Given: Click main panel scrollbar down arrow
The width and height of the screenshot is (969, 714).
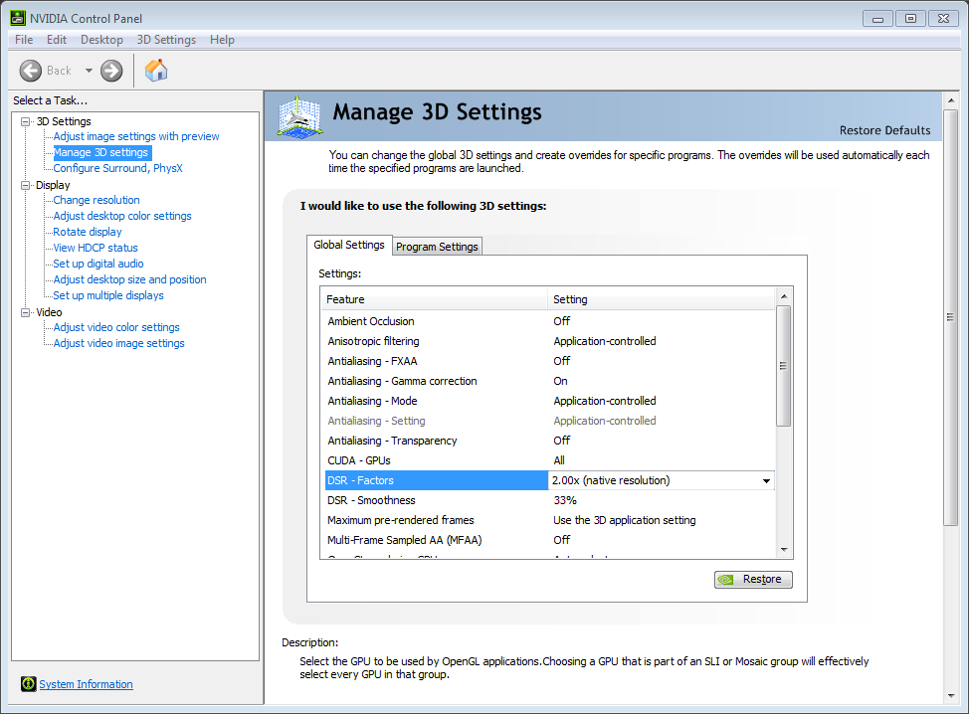Looking at the screenshot, I should pyautogui.click(x=951, y=695).
